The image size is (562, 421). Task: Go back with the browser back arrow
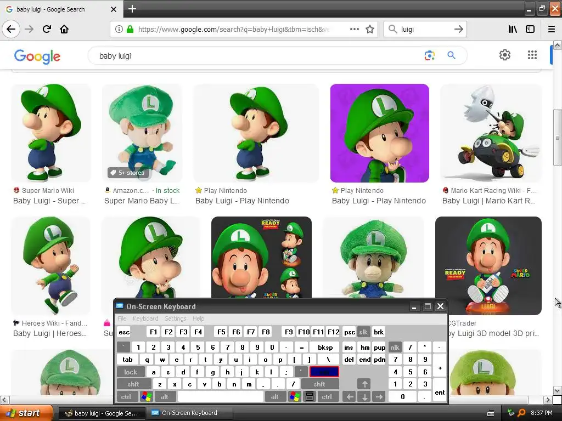tap(11, 29)
